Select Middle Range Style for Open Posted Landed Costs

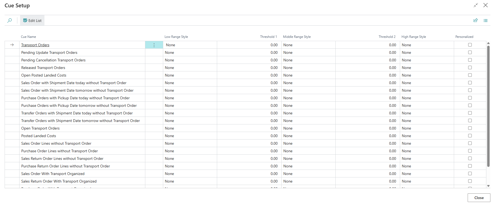[x=308, y=75]
